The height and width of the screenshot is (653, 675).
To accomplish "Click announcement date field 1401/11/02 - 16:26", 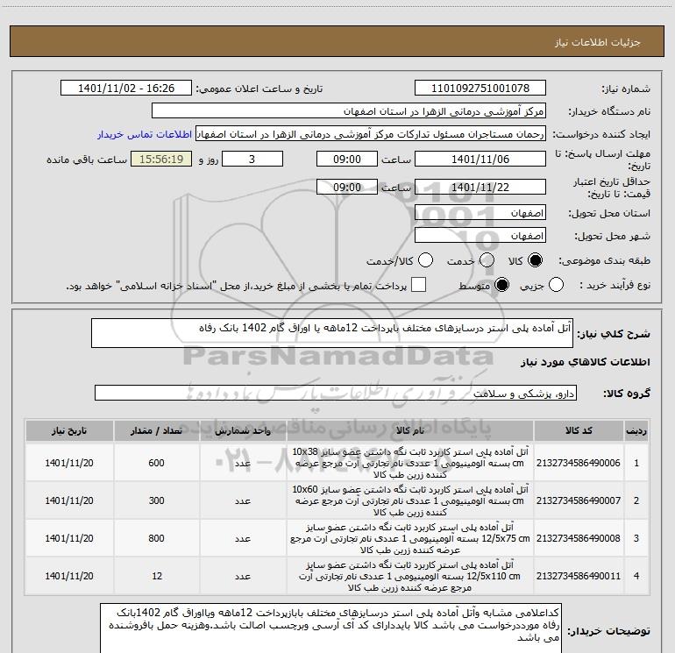I will click(x=126, y=89).
